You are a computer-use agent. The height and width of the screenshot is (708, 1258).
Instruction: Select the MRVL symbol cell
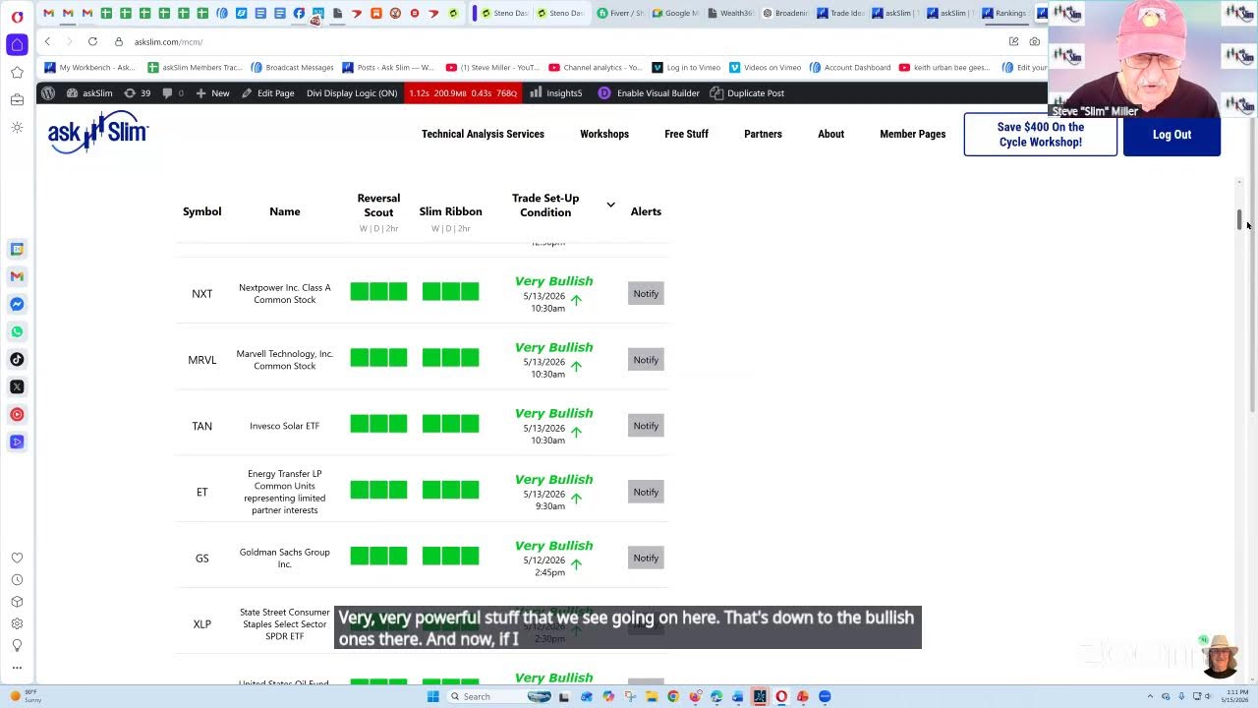201,360
